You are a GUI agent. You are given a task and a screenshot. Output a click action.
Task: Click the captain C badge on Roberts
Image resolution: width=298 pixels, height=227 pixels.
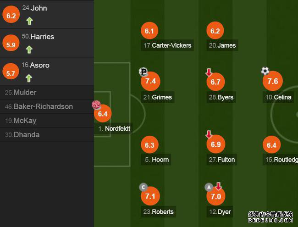coord(143,187)
